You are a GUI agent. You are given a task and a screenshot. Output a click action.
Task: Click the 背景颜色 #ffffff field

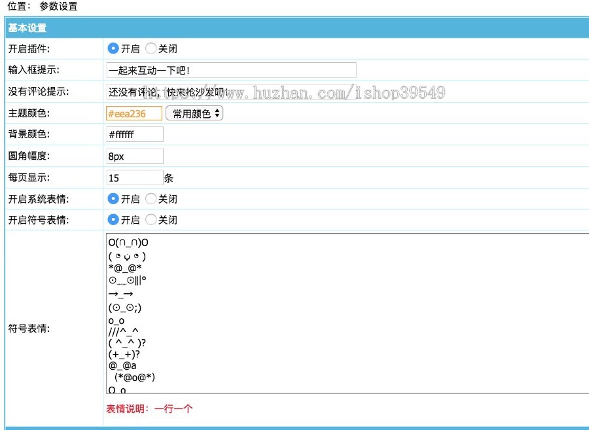(x=134, y=134)
